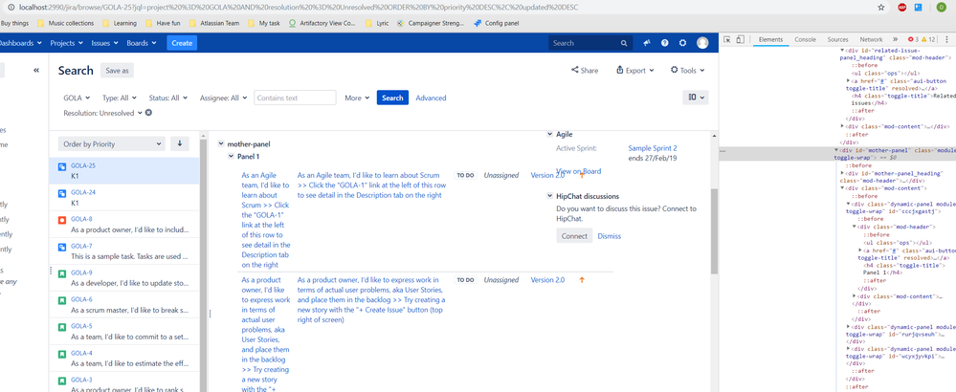Collapse the Panel 1 section
Viewport: 956px width, 392px height.
[x=231, y=157]
